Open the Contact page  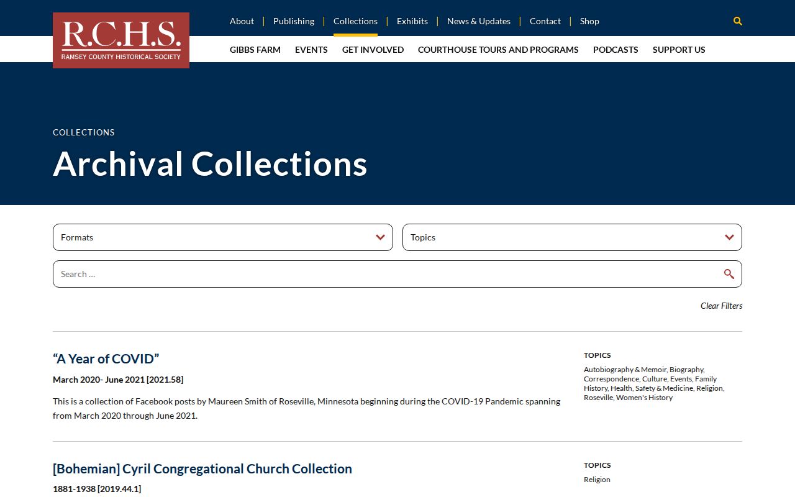click(545, 21)
